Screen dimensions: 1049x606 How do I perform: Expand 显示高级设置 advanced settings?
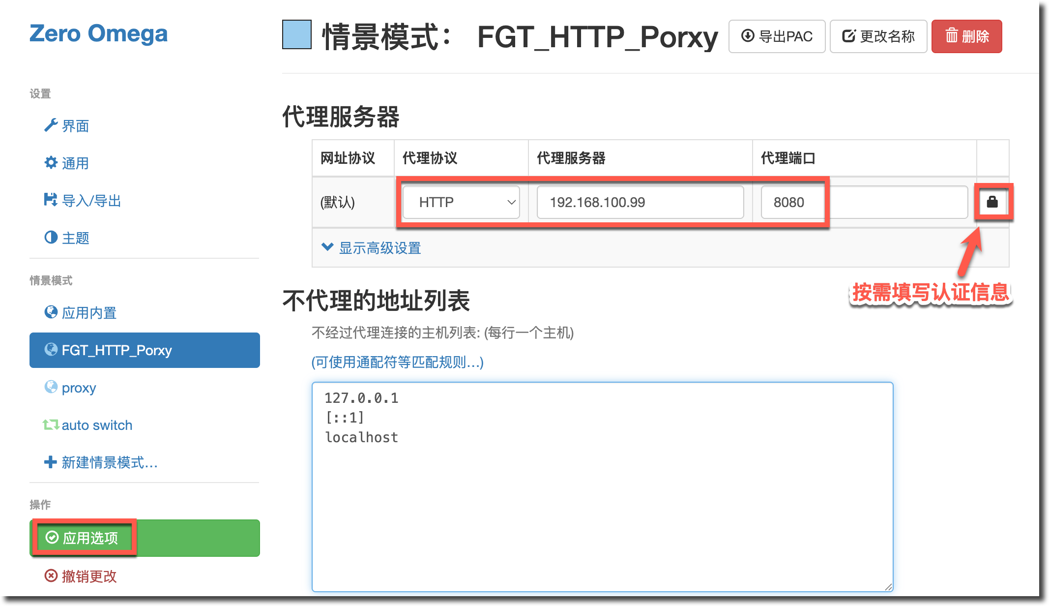[372, 248]
